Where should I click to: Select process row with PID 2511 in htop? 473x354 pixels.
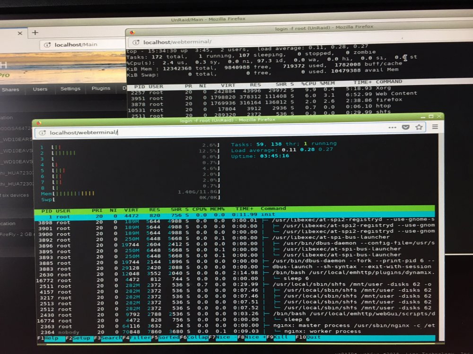[x=235, y=285]
